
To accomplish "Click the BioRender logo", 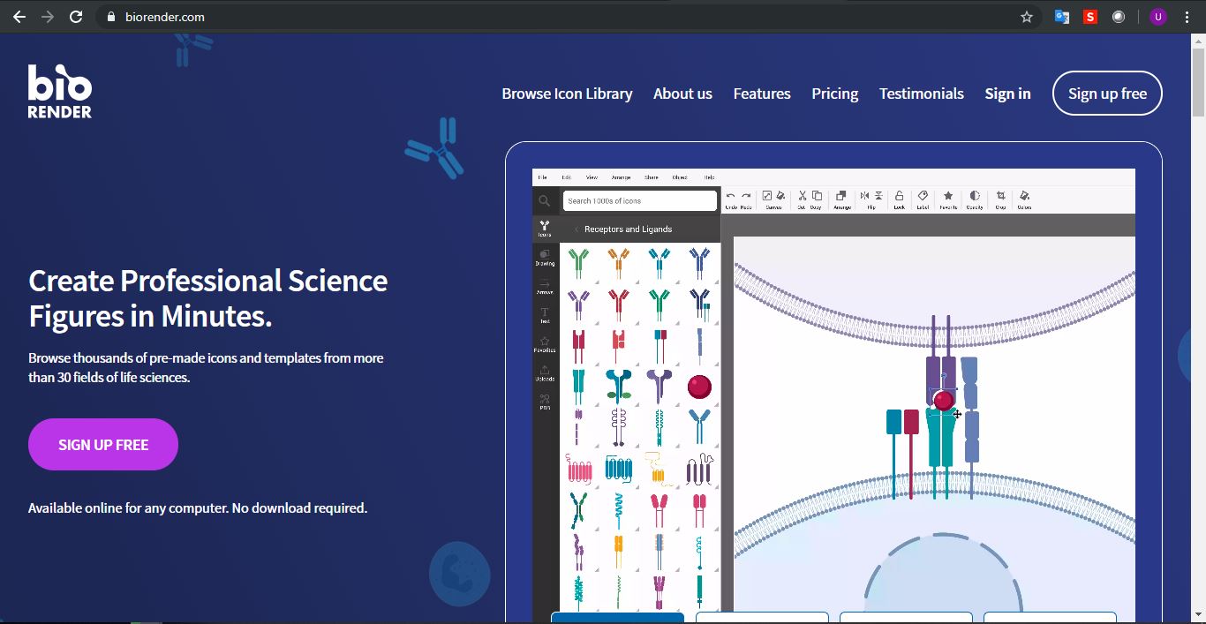I will click(60, 92).
